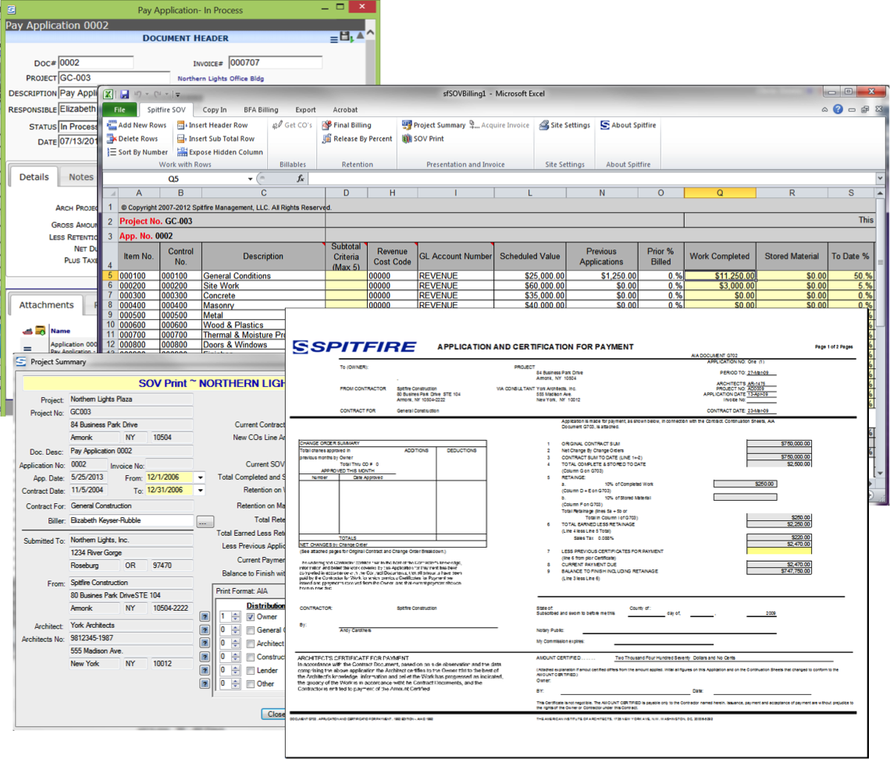
Task: Click the Owner copies spinner control
Action: pos(236,616)
